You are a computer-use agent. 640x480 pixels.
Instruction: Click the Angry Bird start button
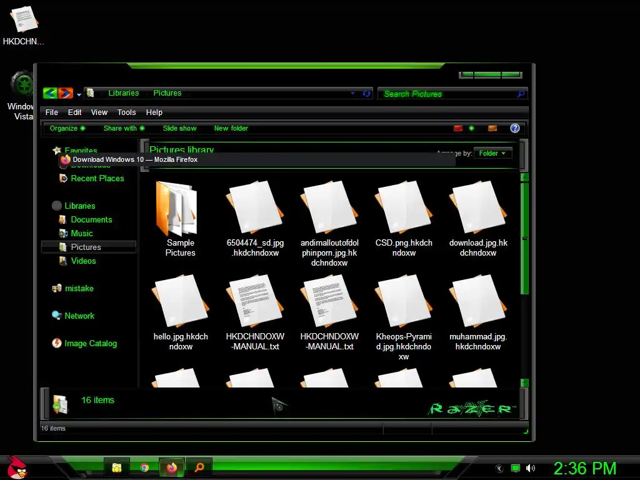[17, 467]
